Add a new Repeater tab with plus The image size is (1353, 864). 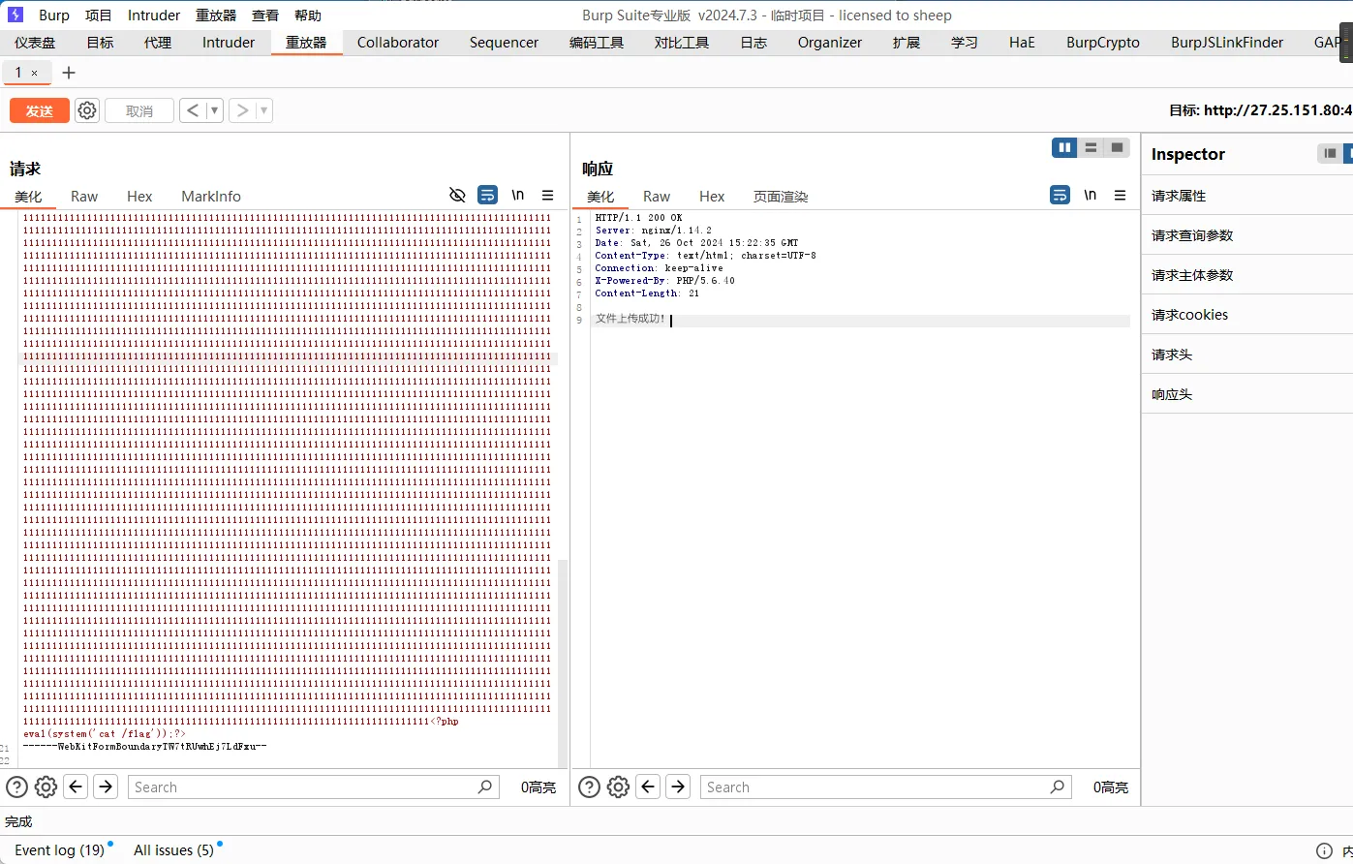click(x=68, y=73)
